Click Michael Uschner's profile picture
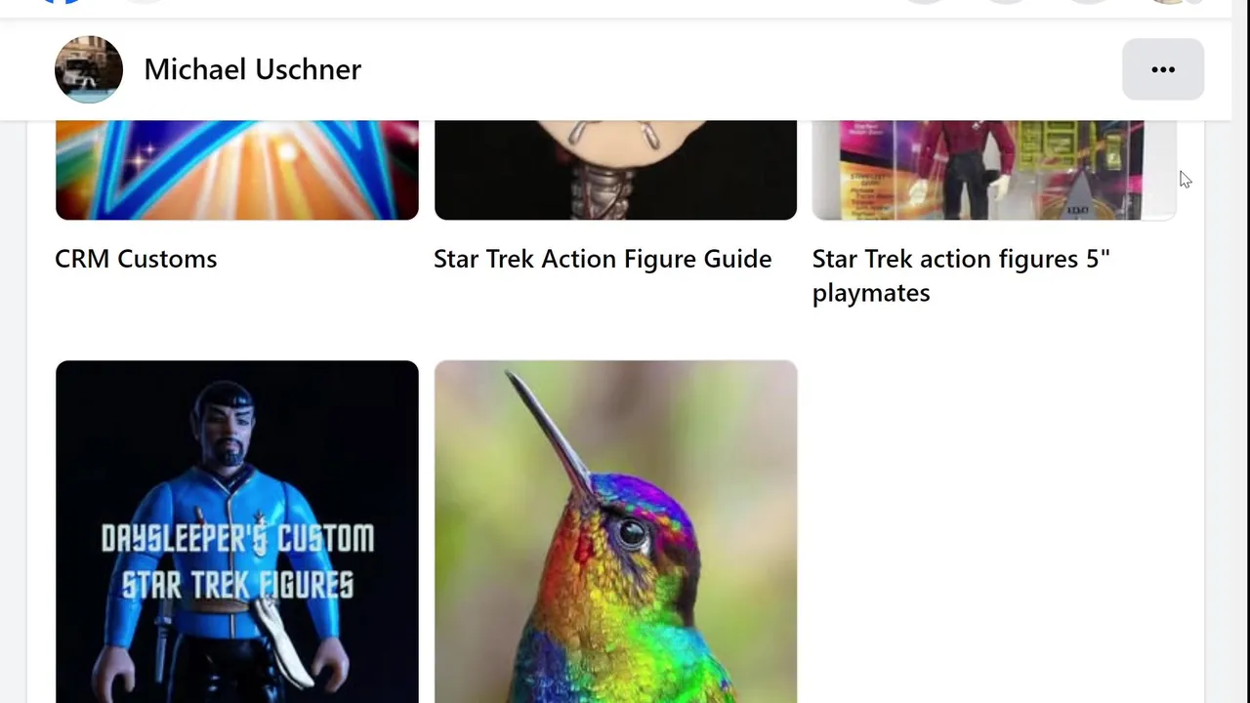The width and height of the screenshot is (1250, 703). point(89,69)
